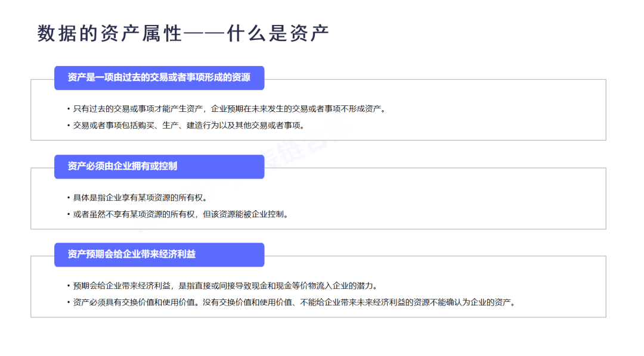This screenshot has height=356, width=644.
Task: Click the bullet dot before 具体是指企业
Action: click(x=69, y=198)
